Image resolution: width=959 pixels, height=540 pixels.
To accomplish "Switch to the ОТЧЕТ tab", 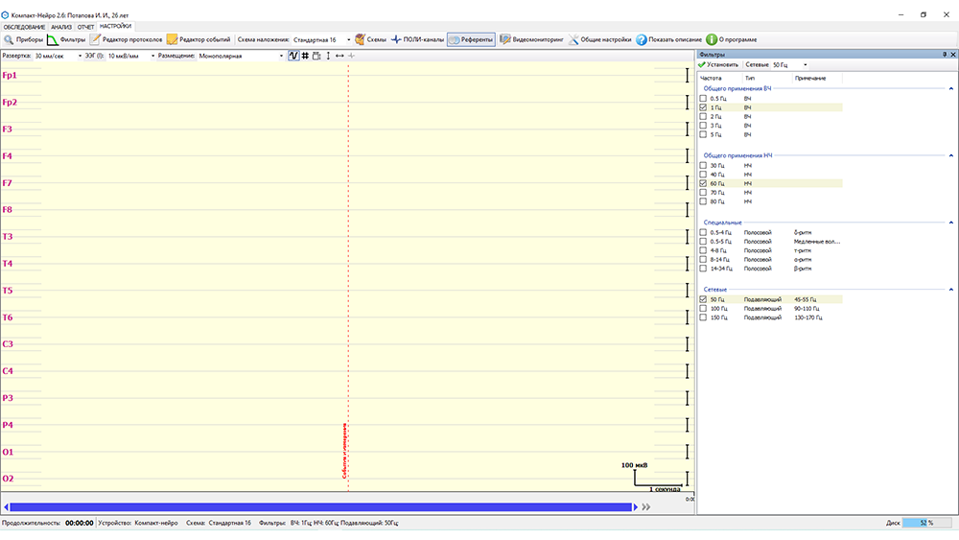I will 85,26.
